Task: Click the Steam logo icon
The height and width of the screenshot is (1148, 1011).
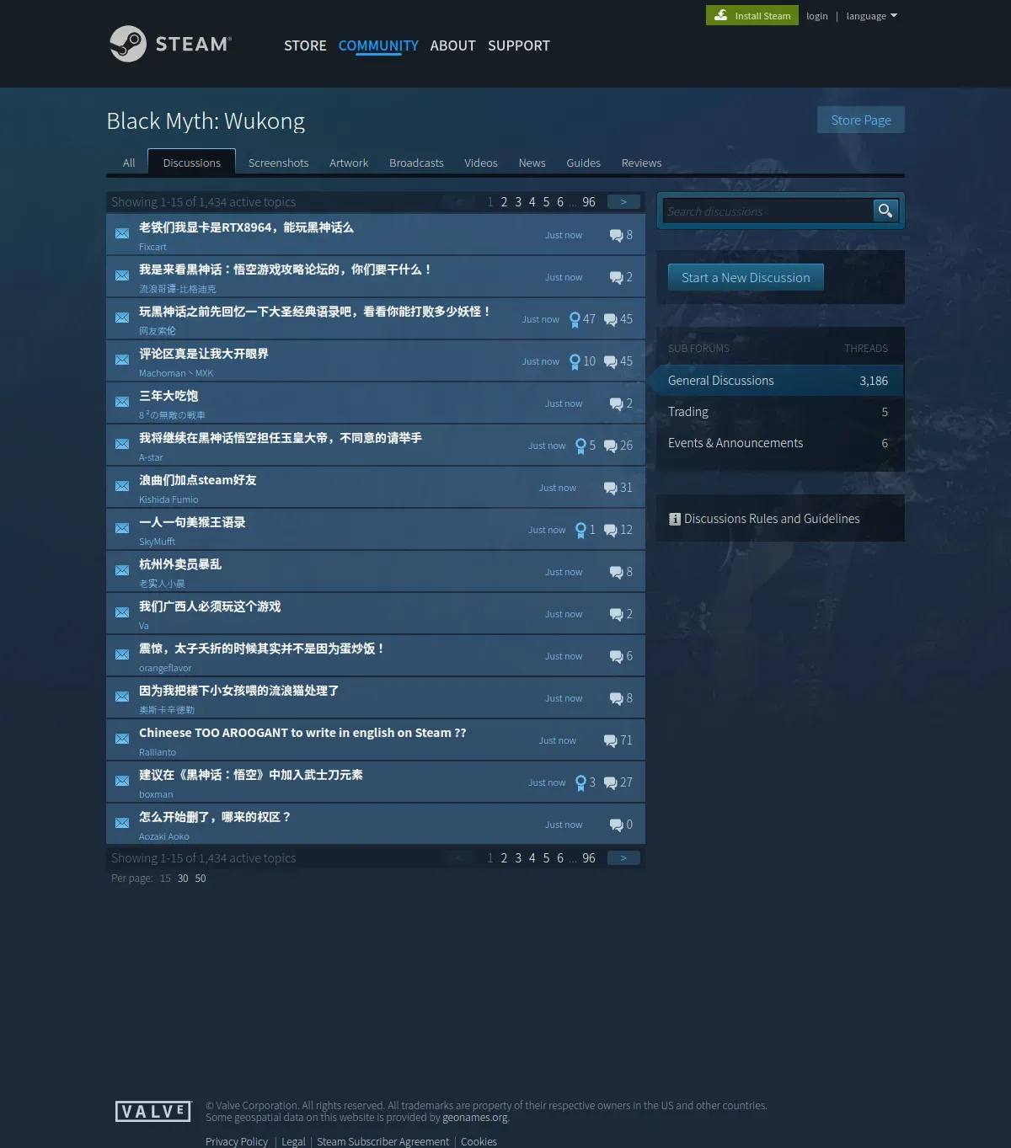Action: tap(128, 44)
